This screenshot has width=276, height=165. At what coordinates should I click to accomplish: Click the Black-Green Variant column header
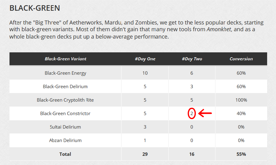[65, 59]
